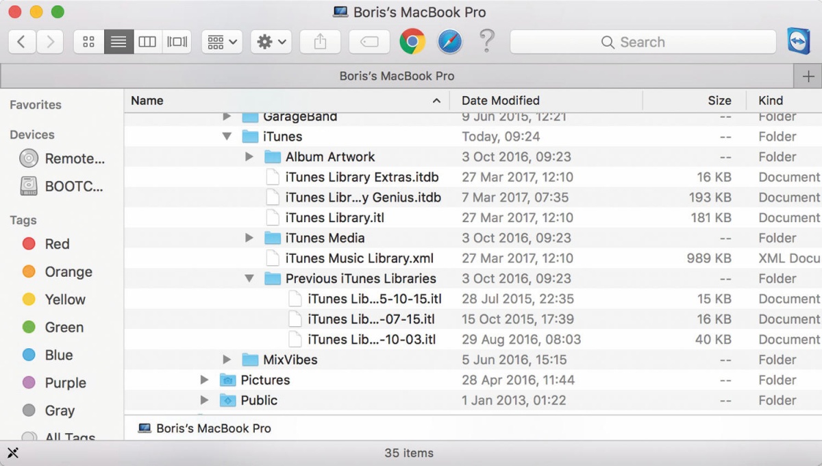This screenshot has width=822, height=466.
Task: Open BOOTCAMP drive in the sidebar
Action: point(62,186)
